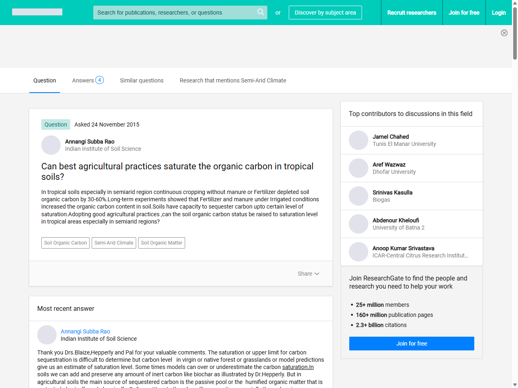518x388 pixels.
Task: Open the Semi-Arid Climate topic tag
Action: click(x=114, y=243)
